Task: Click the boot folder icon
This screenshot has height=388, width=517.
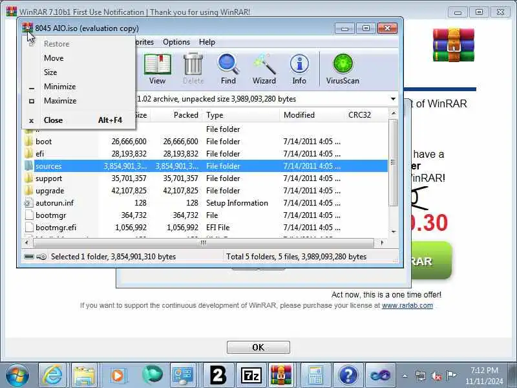Action: [x=29, y=142]
